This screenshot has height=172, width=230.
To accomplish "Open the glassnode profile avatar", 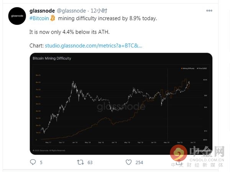I will pos(17,16).
